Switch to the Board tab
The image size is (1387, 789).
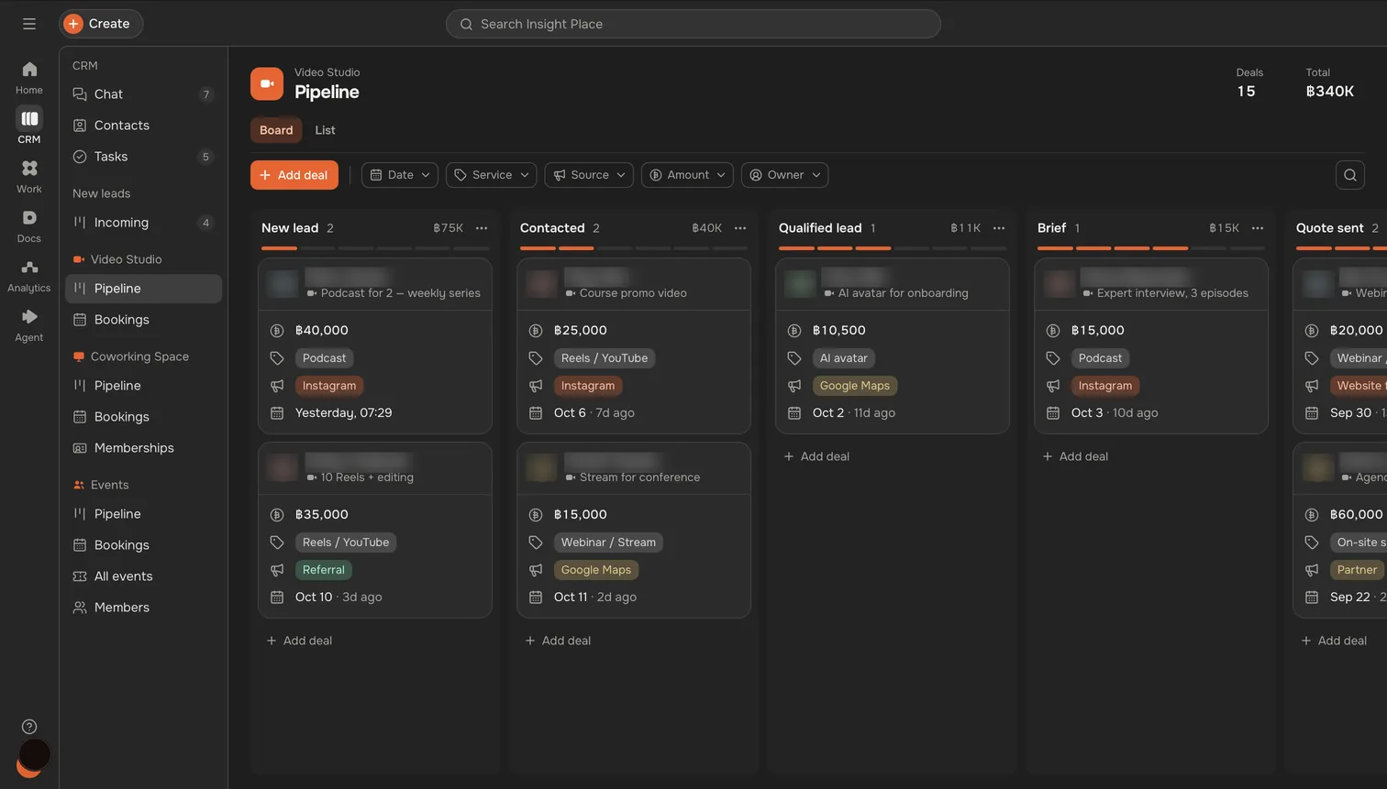click(x=276, y=130)
